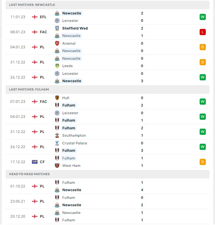
Task: Click the Leeds club crest icon
Action: (x=57, y=66)
